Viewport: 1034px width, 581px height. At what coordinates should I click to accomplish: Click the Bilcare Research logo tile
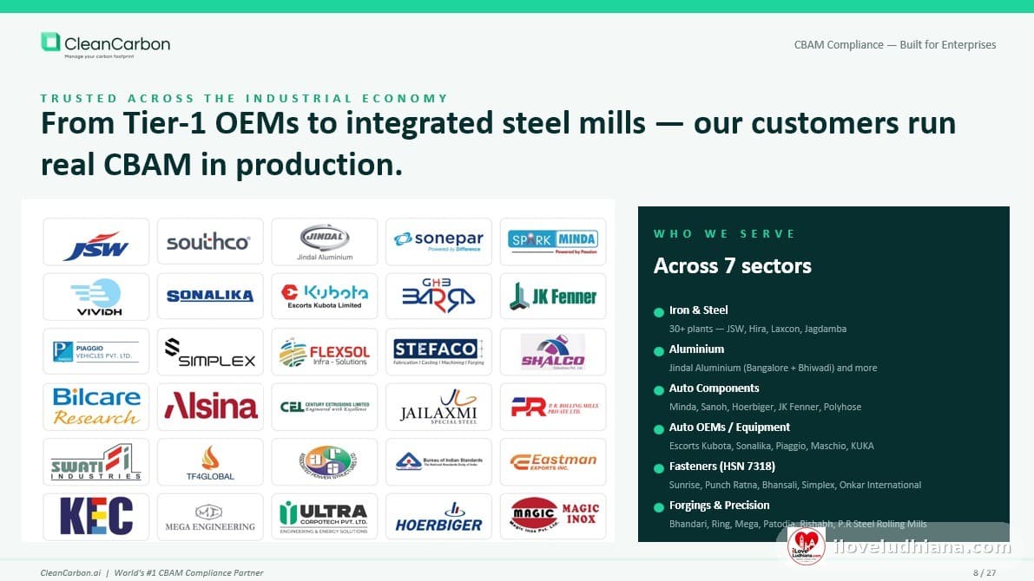pyautogui.click(x=96, y=407)
